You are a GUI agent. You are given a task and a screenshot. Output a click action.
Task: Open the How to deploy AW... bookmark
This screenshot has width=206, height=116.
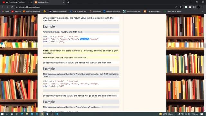click(x=79, y=12)
